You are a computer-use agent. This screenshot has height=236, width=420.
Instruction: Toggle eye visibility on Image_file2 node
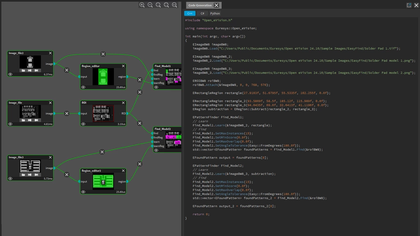click(x=10, y=74)
